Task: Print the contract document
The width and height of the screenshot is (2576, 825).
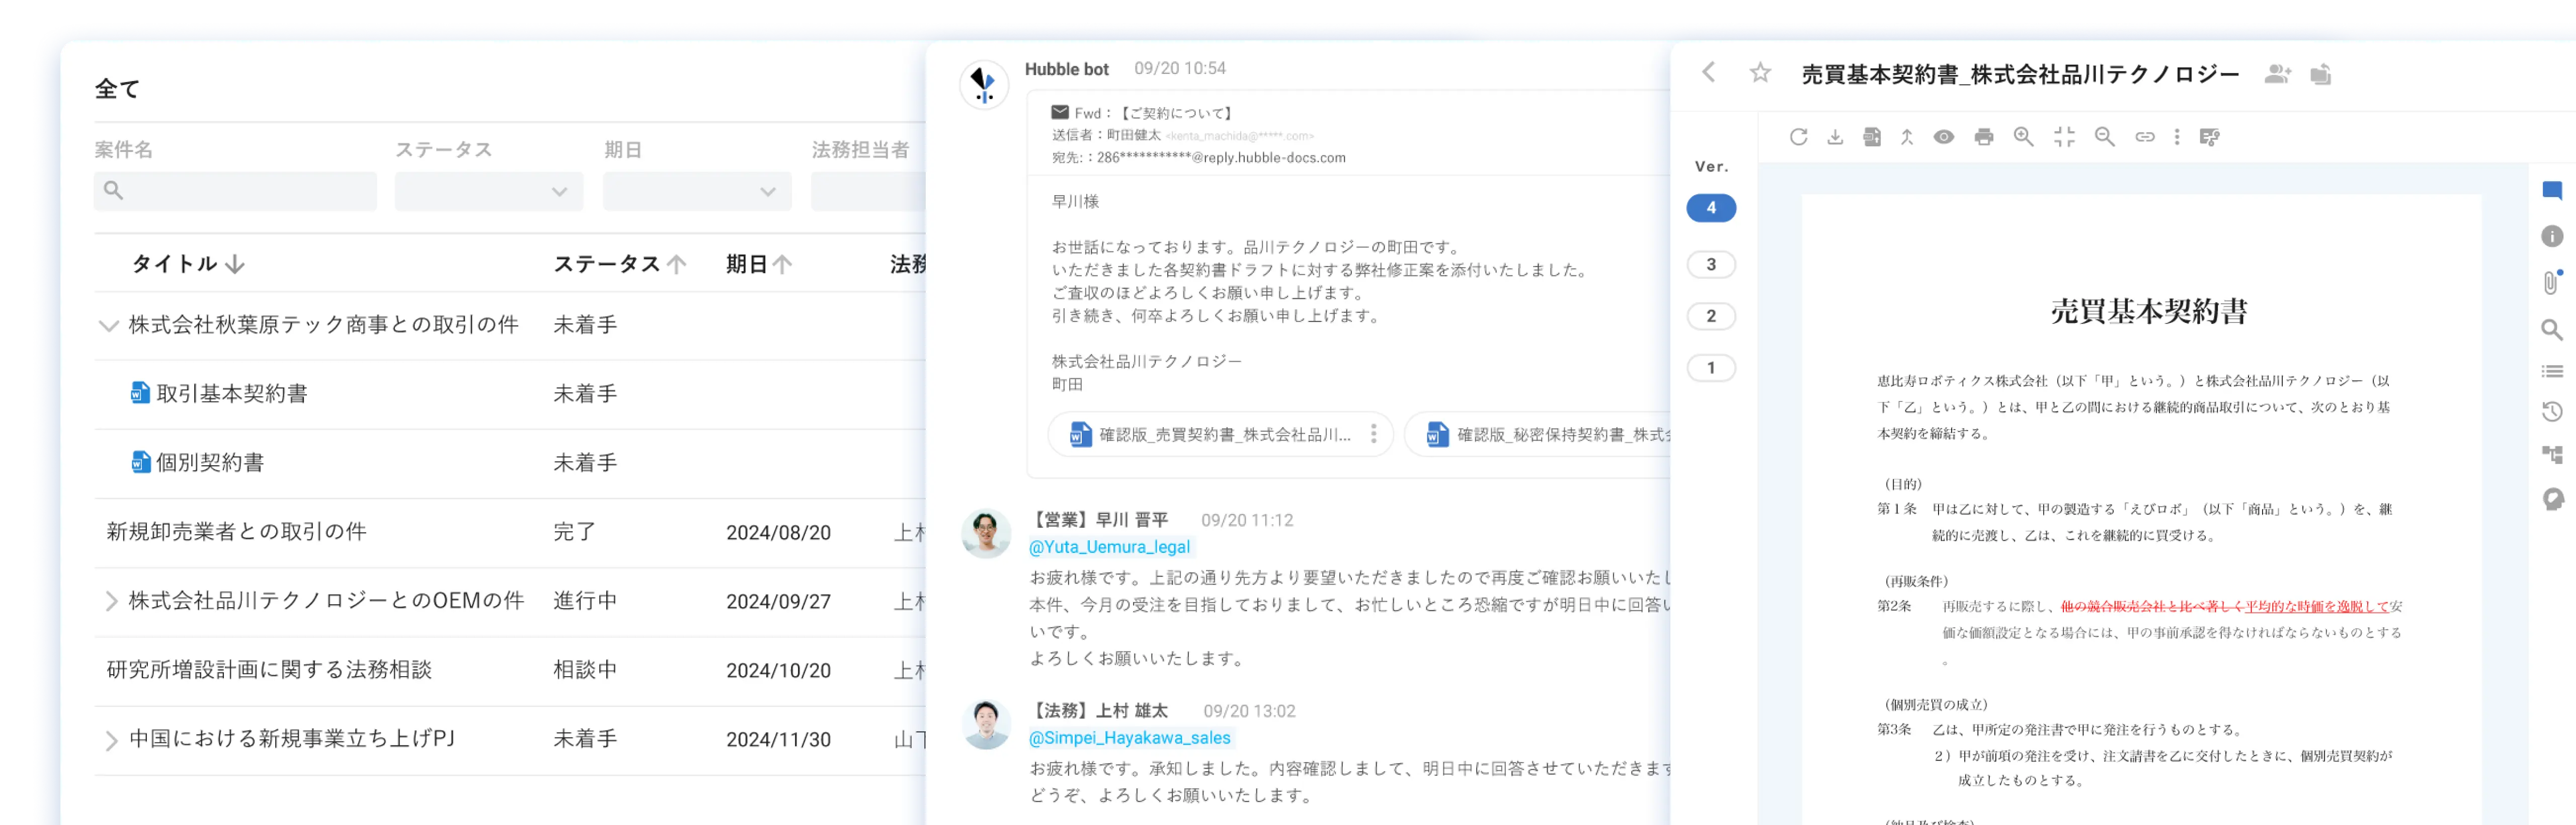Action: [1984, 137]
